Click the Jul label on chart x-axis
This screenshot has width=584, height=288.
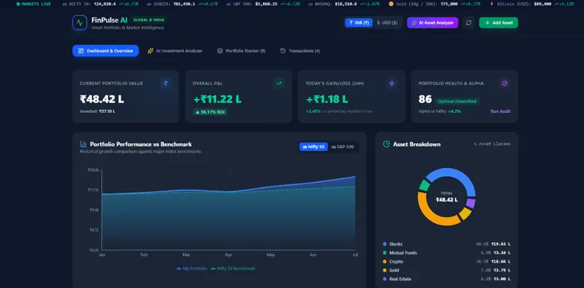coord(355,255)
